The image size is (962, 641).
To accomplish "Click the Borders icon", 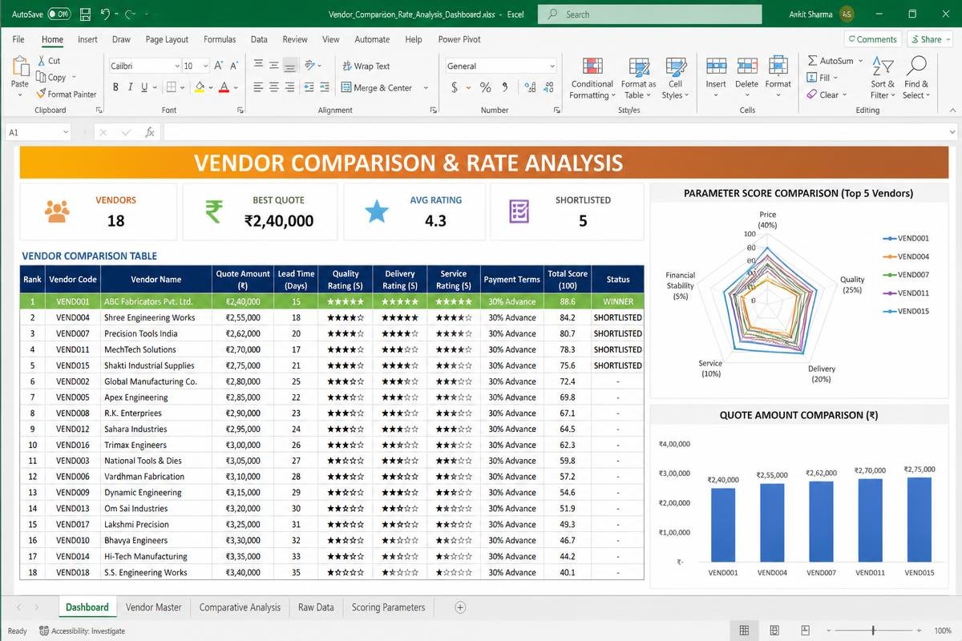I will coord(172,87).
